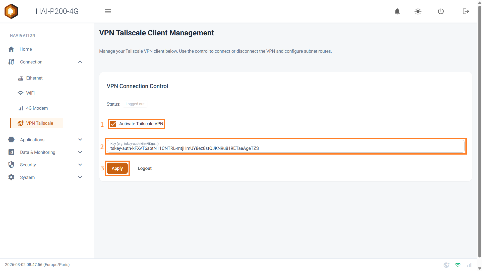Click VPN status icon in footer

tap(446, 265)
